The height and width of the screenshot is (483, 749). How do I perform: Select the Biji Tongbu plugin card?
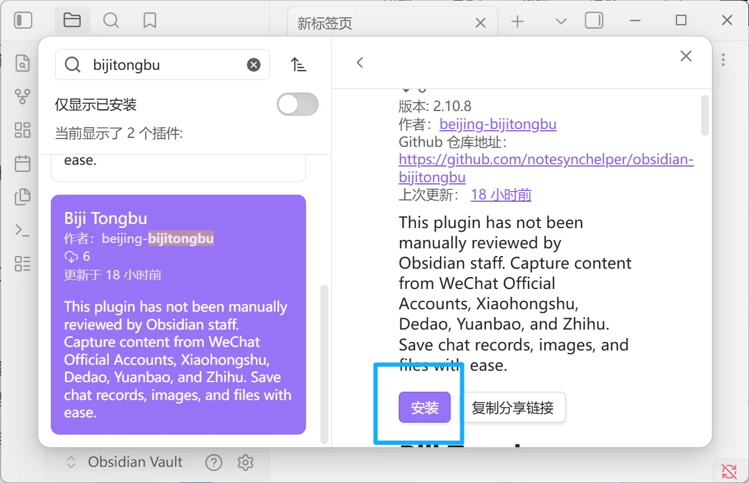178,315
